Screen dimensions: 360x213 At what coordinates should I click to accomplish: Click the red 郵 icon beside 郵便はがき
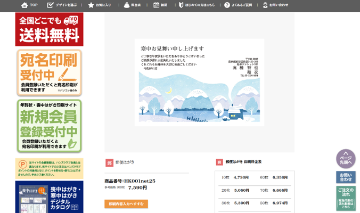coord(109,162)
